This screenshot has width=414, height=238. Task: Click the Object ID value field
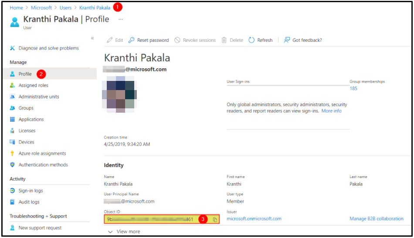pos(162,219)
